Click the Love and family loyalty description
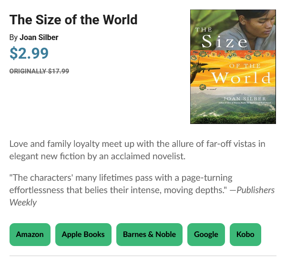Screen dimensions: 286x257 [x=137, y=150]
